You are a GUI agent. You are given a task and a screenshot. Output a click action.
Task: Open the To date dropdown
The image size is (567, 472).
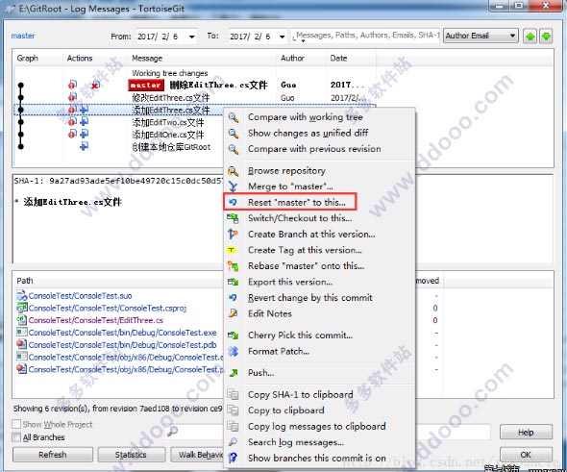tap(282, 37)
